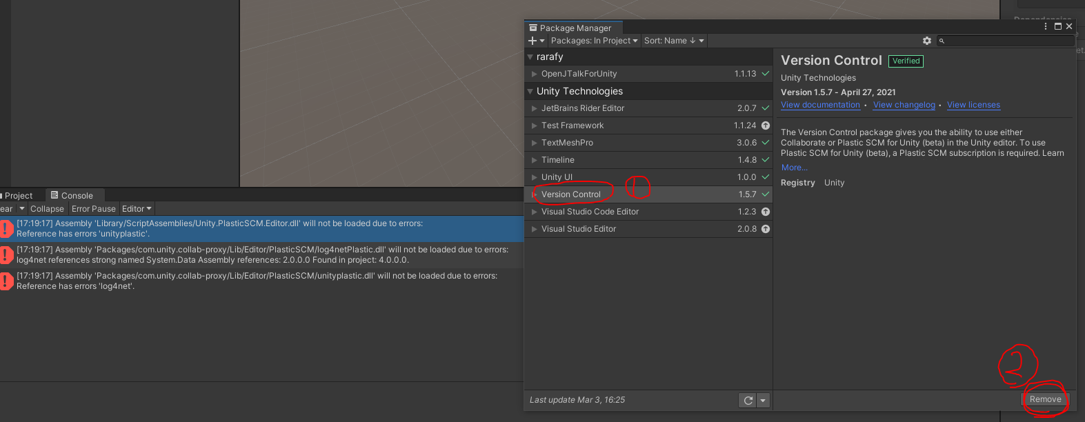
Task: Select the Visual Studio Code Editor package
Action: [648, 212]
